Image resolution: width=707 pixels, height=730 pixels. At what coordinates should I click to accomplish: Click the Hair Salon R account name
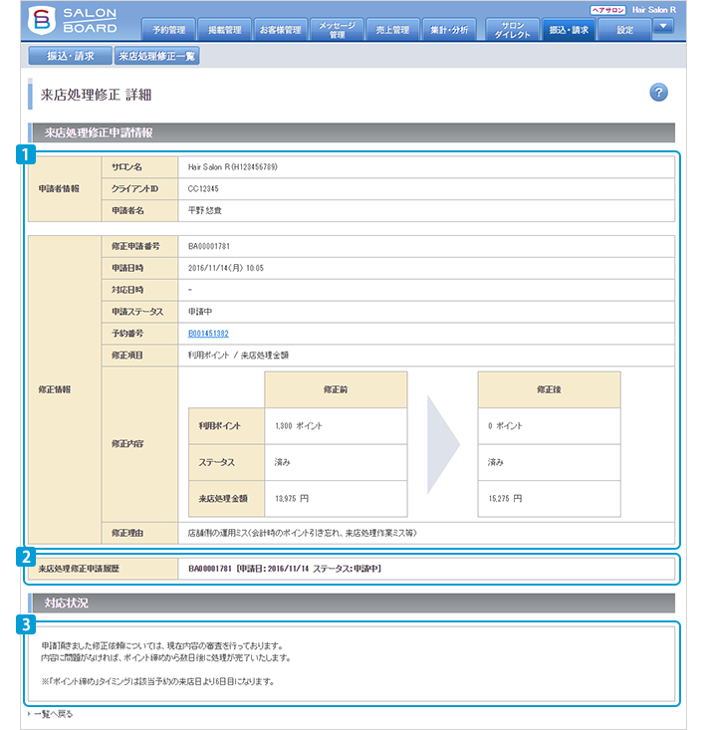point(653,9)
